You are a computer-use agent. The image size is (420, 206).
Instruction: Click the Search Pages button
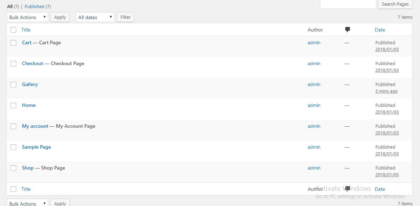pyautogui.click(x=395, y=4)
